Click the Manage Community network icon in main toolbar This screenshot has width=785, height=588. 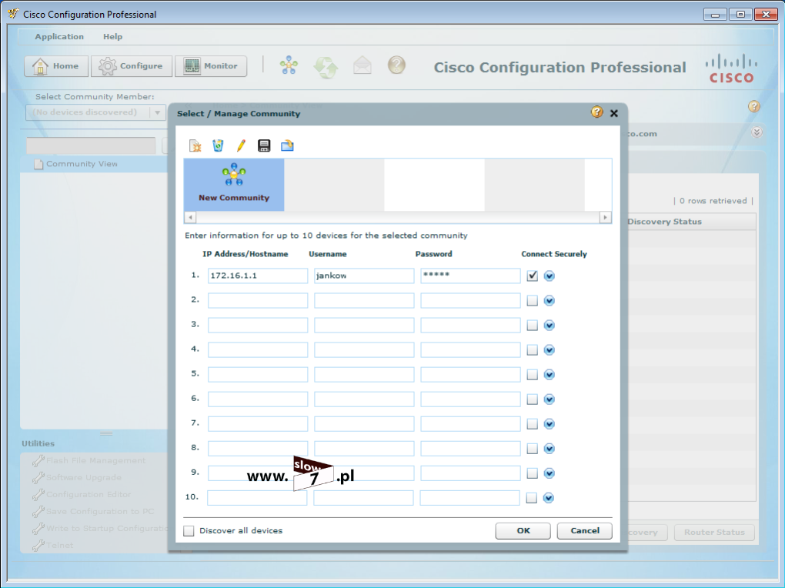click(289, 65)
